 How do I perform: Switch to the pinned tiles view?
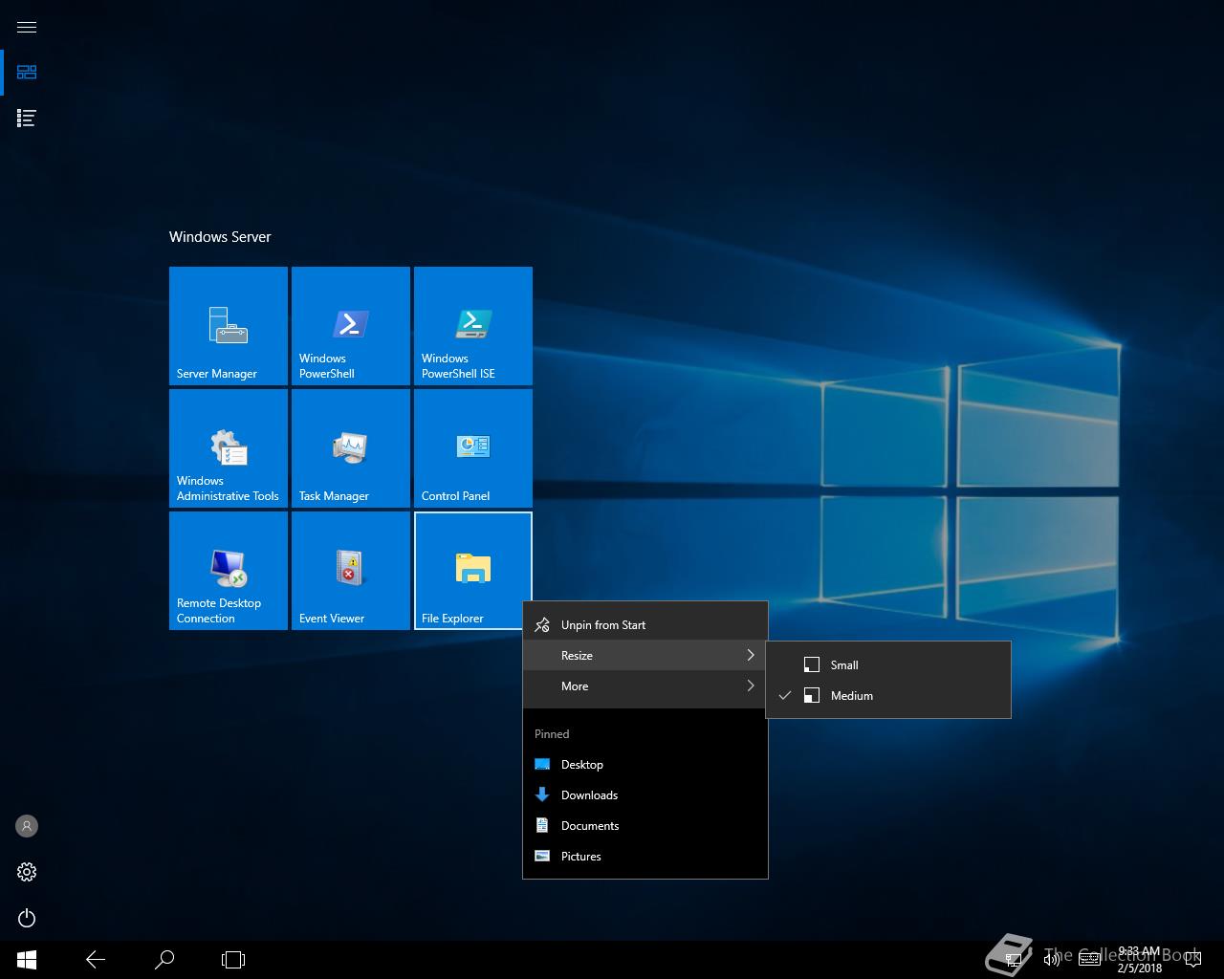27,72
